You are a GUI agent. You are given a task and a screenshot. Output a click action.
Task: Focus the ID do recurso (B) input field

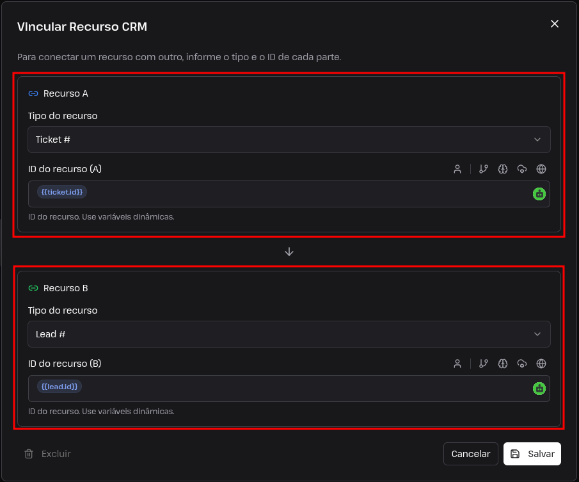pos(289,389)
